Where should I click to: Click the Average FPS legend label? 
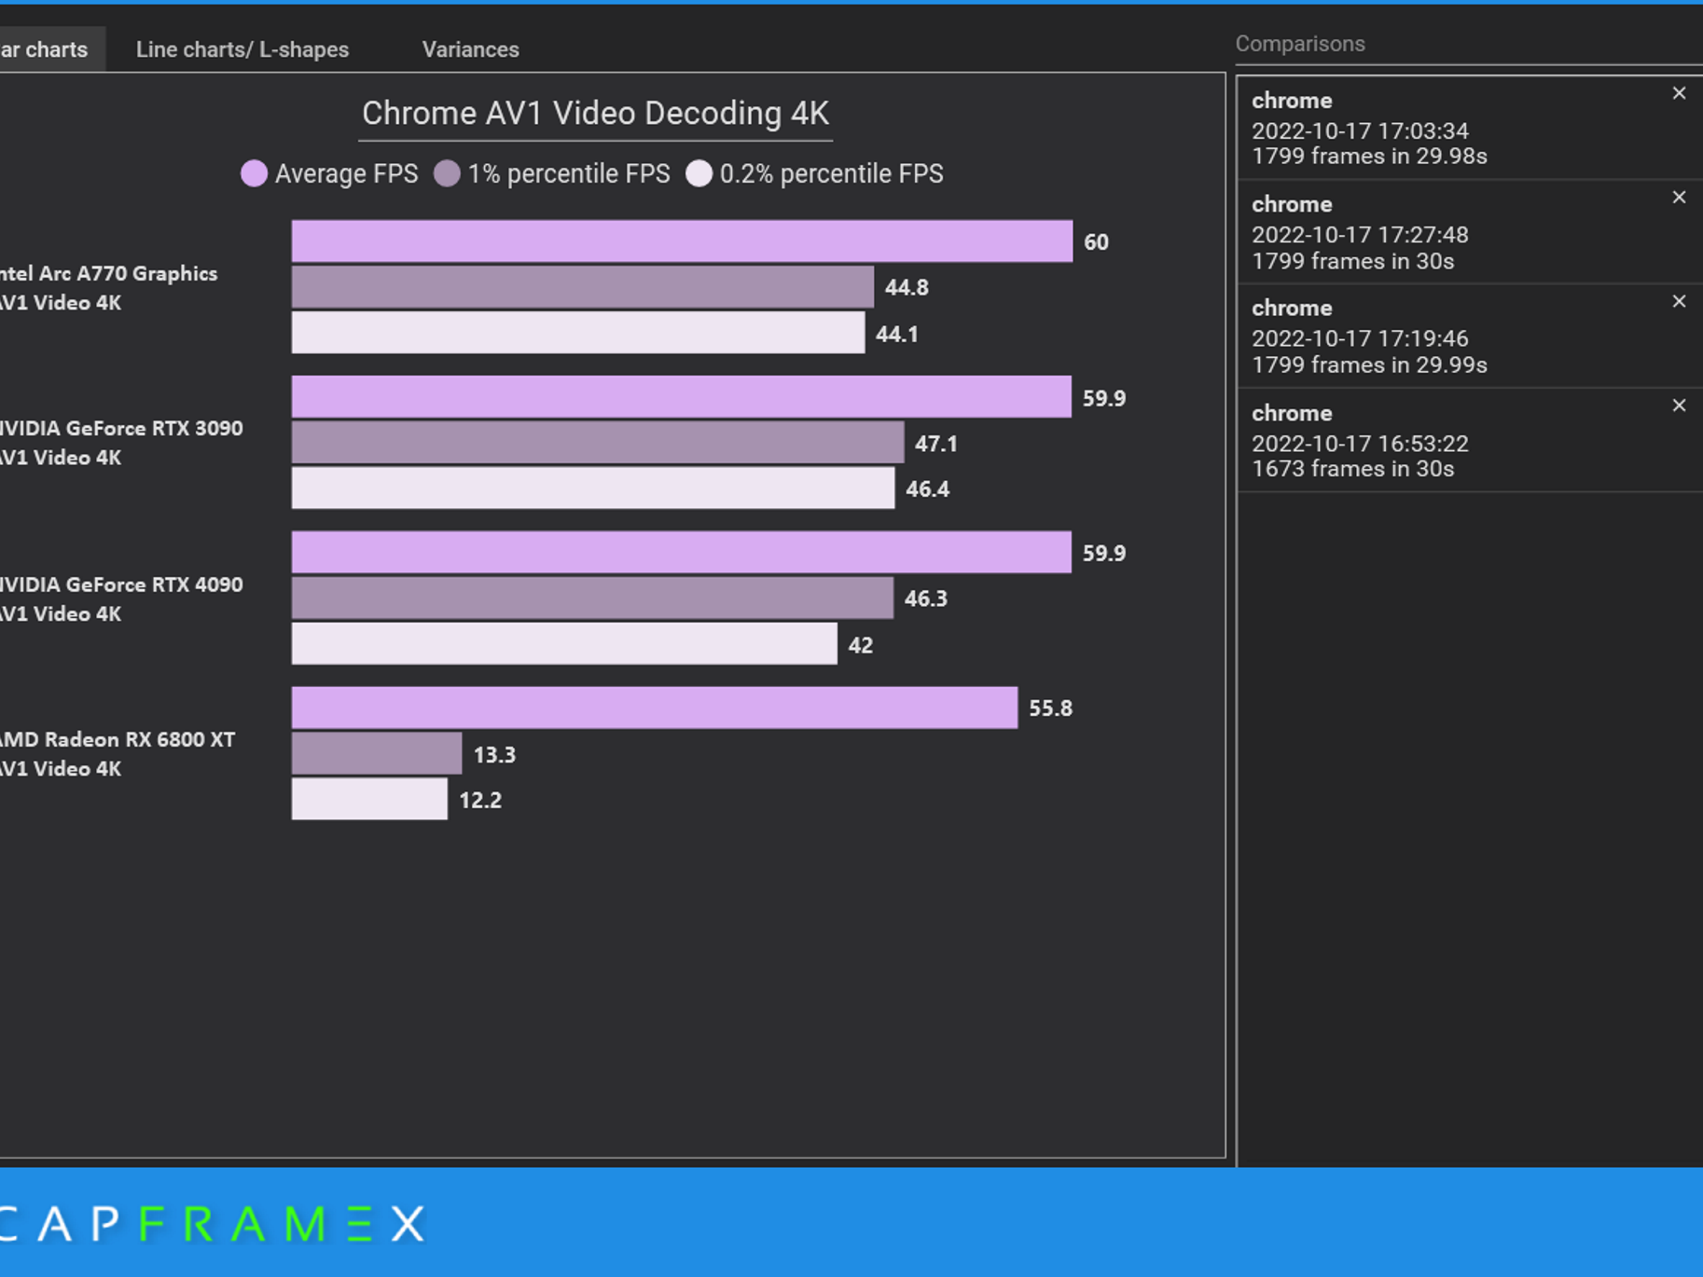(347, 174)
